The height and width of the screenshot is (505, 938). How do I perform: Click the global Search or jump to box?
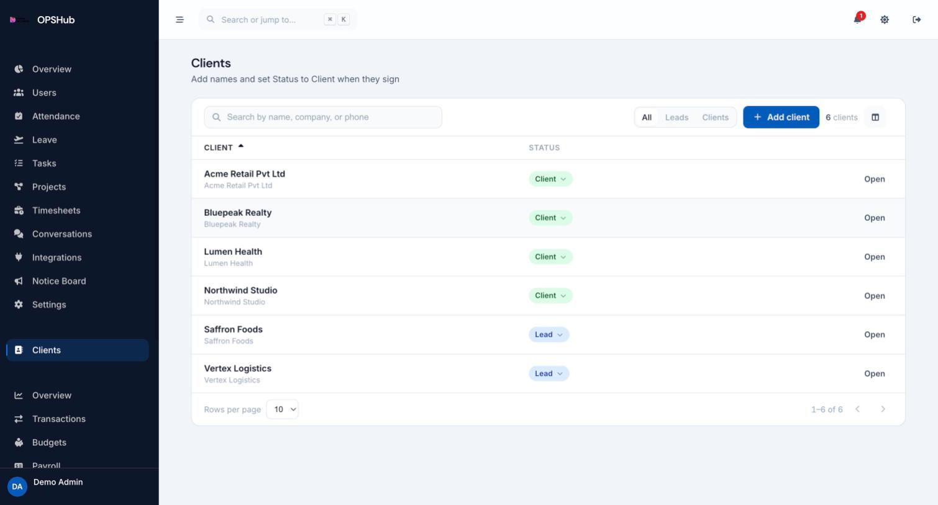(x=278, y=20)
